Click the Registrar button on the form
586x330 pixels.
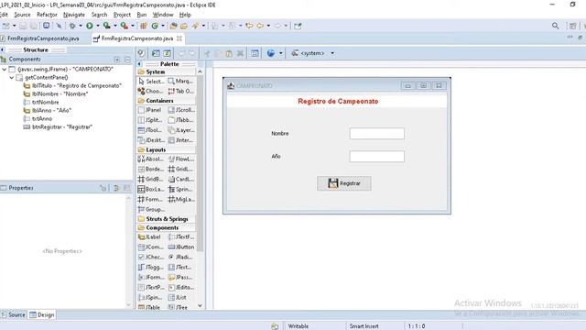(344, 183)
